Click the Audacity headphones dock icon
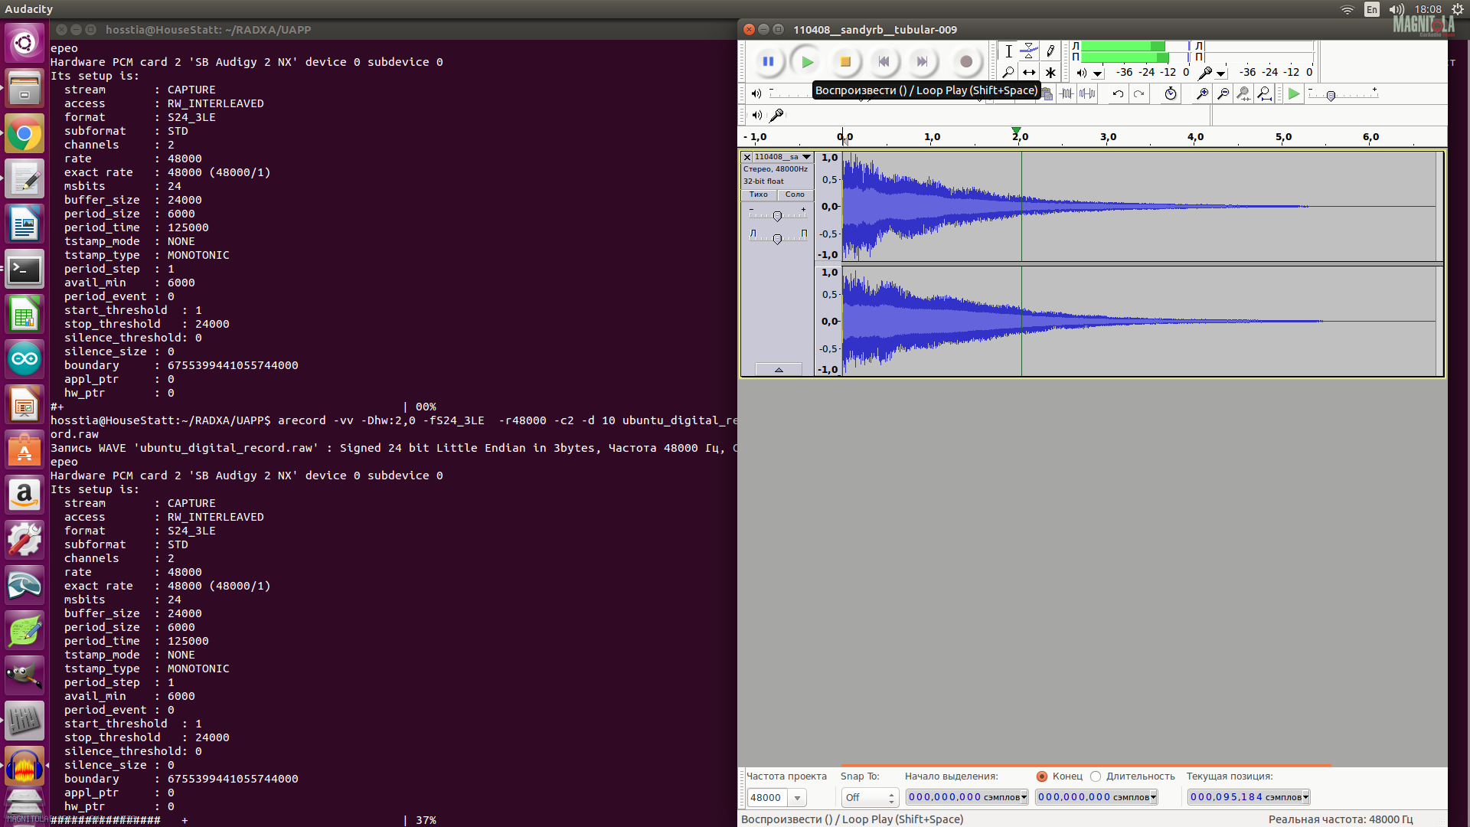 24,767
